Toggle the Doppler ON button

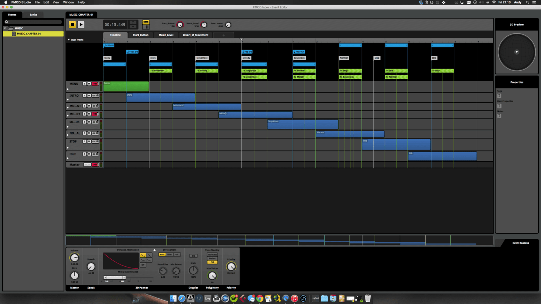193,256
